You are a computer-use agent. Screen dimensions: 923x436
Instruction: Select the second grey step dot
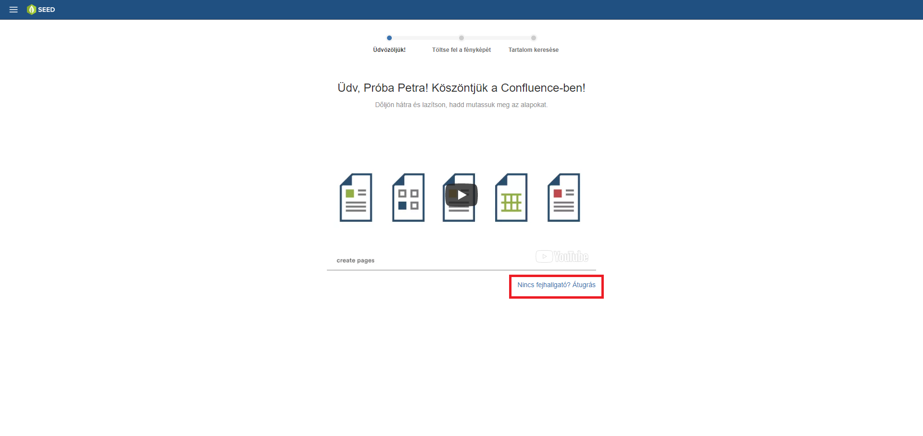coord(461,38)
